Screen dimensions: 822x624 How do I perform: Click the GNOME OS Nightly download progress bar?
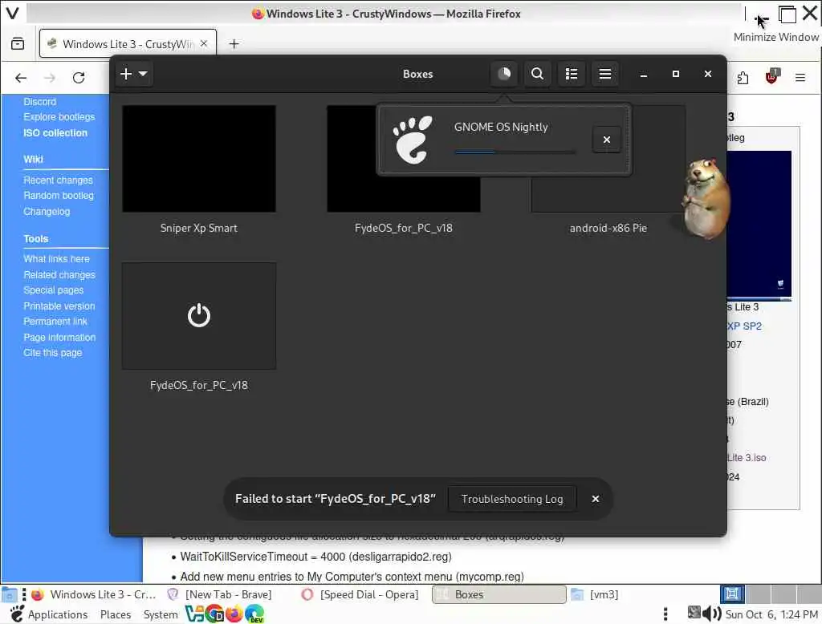[515, 152]
